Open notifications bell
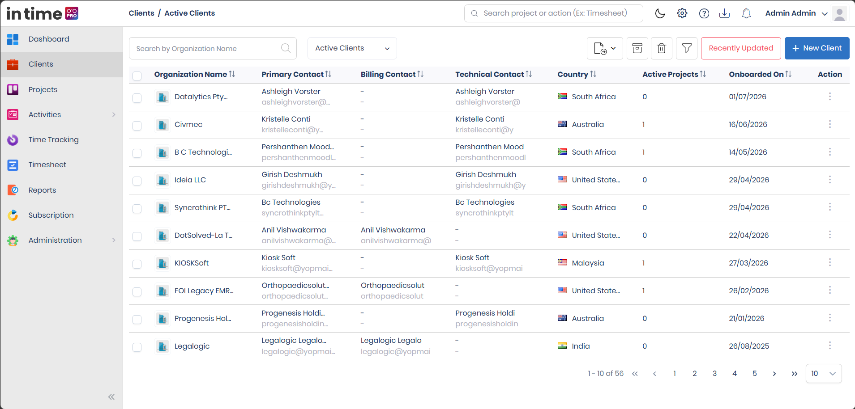Viewport: 855px width, 409px height. [746, 13]
